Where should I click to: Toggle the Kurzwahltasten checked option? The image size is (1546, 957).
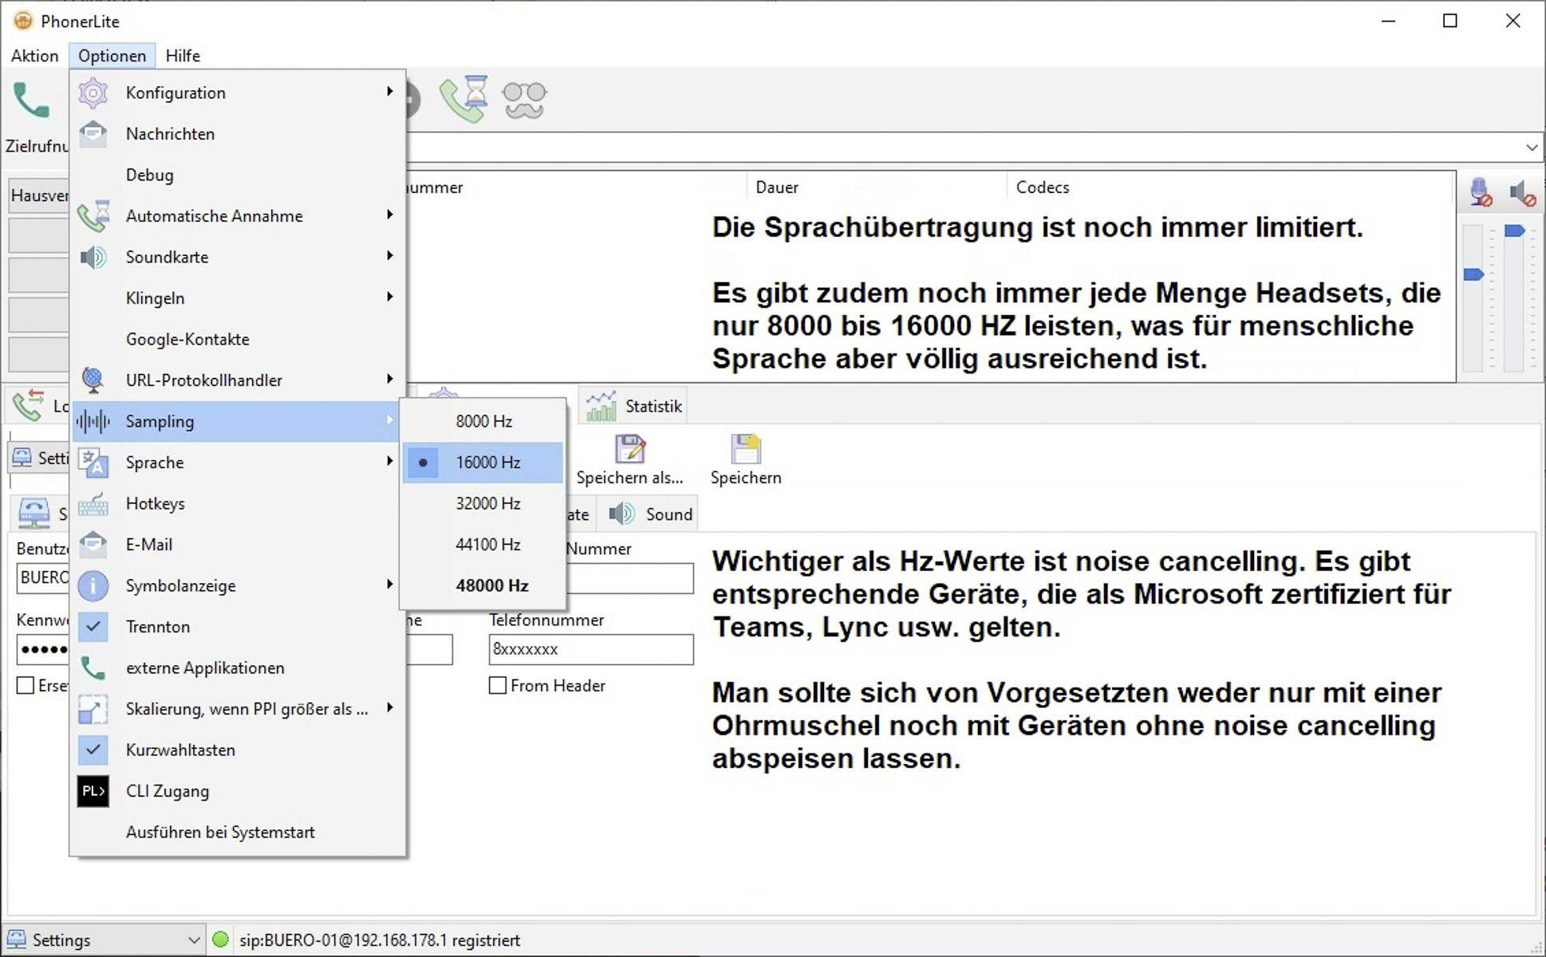[x=180, y=750]
